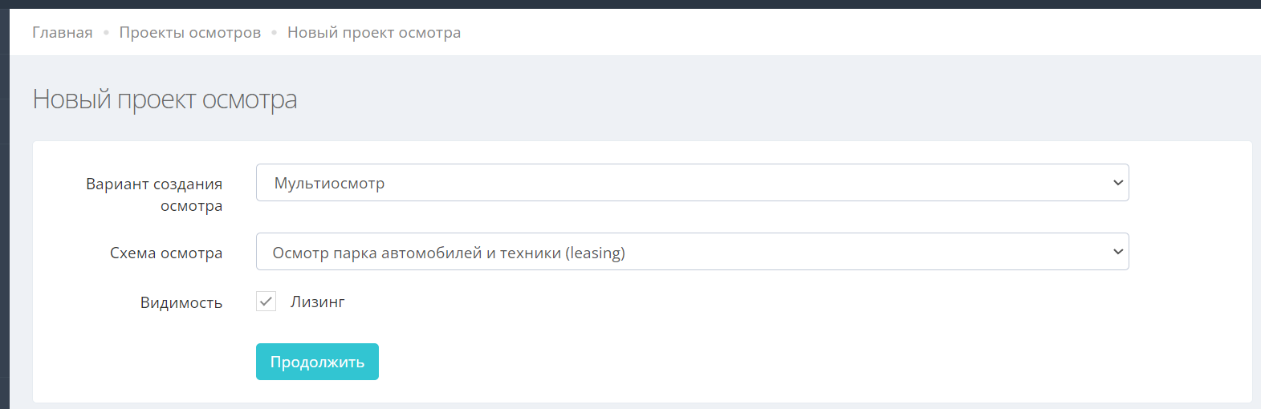
Task: Expand the Схема осмотра dropdown list
Action: [x=692, y=252]
